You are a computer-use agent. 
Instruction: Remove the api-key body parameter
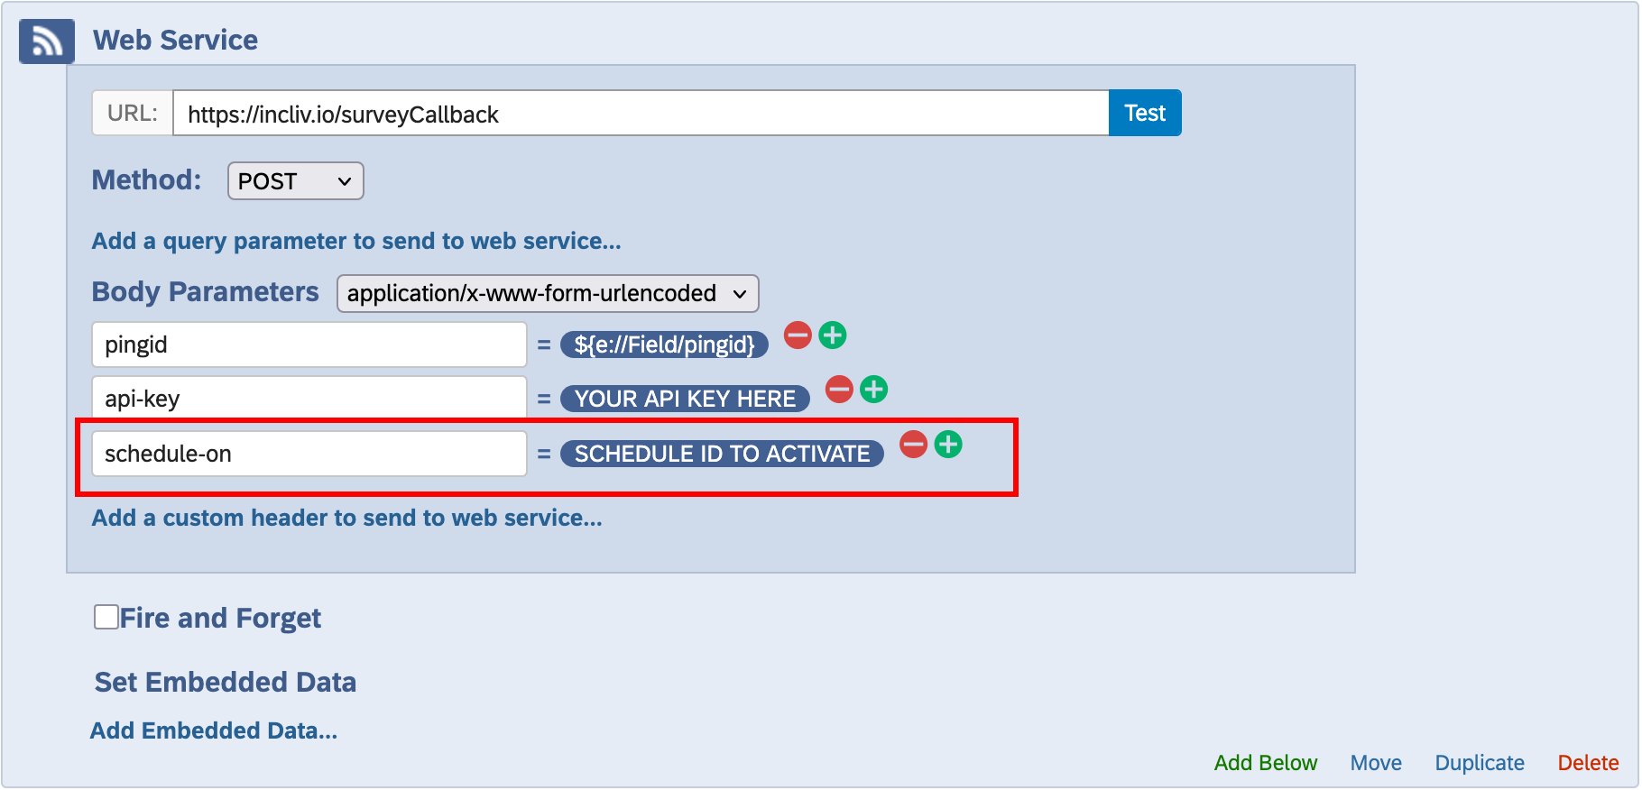pos(839,390)
